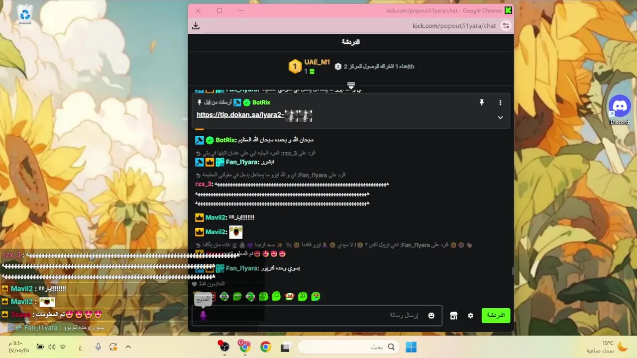Open Google Chrome from taskbar
637x358 pixels.
pyautogui.click(x=265, y=347)
